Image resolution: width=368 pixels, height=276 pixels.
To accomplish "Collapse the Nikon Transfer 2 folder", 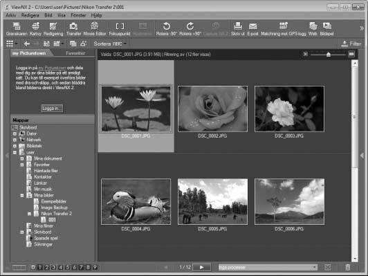I will [x=29, y=214].
